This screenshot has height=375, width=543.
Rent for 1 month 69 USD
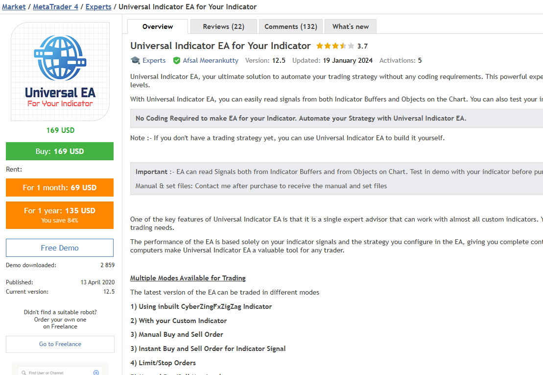60,187
